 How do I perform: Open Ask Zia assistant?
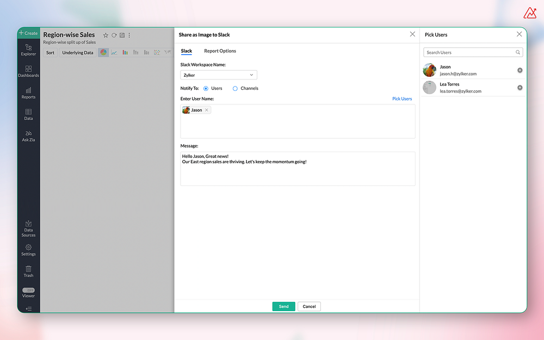pos(28,136)
